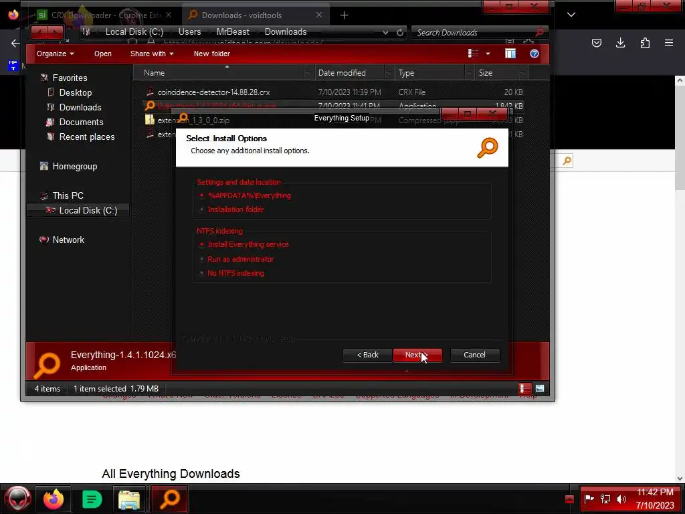Open the Name column filter dropdown
Screen dimensions: 685x514
click(x=309, y=73)
